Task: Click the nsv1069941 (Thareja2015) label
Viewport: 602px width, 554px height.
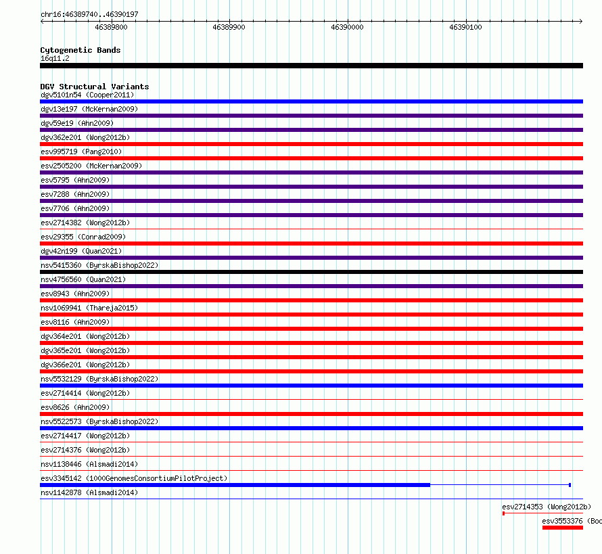Action: [x=89, y=308]
